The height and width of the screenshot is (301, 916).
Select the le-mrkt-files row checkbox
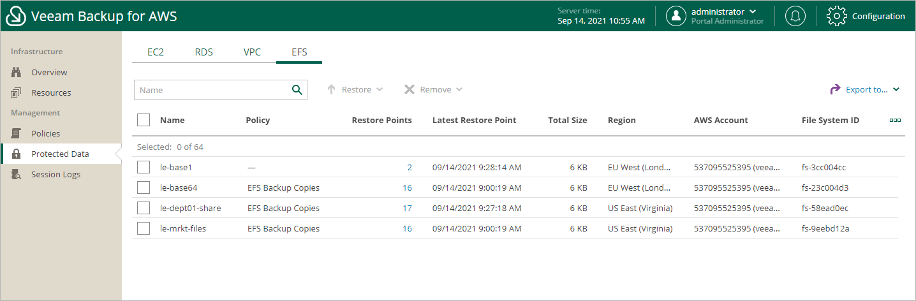click(144, 228)
